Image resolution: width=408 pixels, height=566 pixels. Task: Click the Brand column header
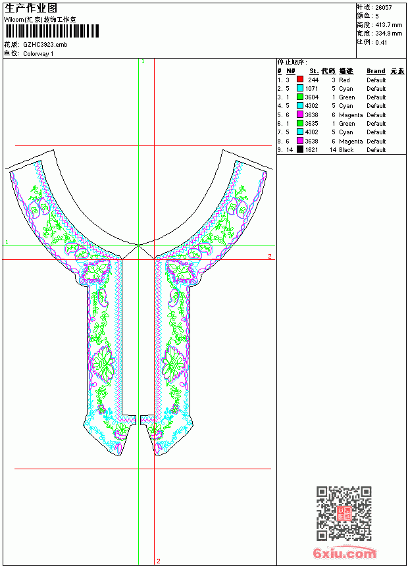376,71
